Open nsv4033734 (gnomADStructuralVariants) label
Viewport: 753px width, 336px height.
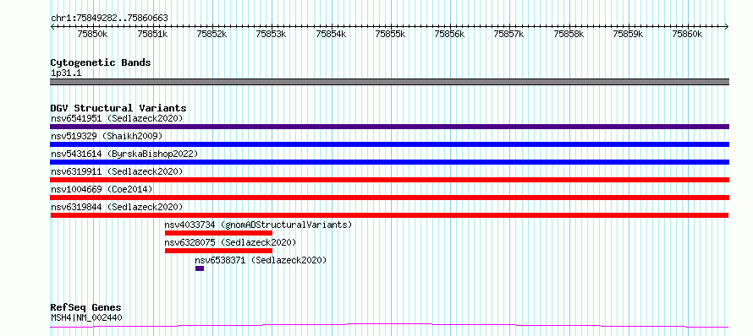point(258,225)
